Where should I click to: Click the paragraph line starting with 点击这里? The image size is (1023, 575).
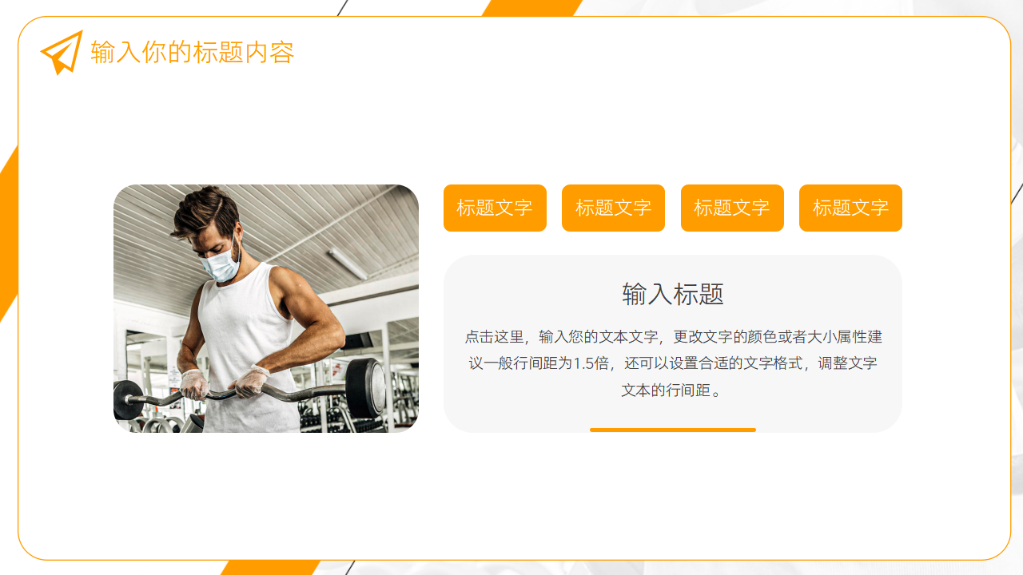click(673, 337)
